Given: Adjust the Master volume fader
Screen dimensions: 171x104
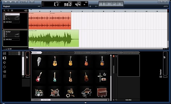Looking at the screenshot, I should (164, 57).
